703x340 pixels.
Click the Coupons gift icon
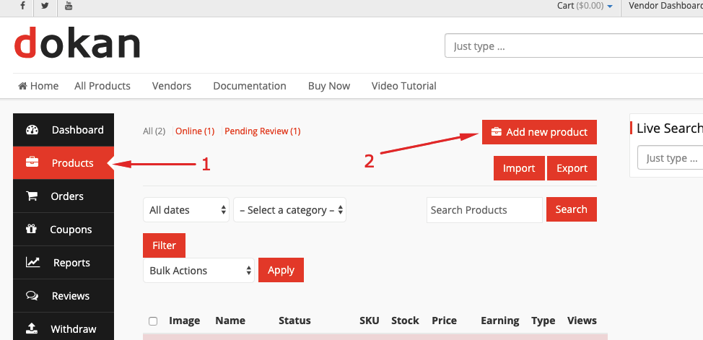click(31, 230)
